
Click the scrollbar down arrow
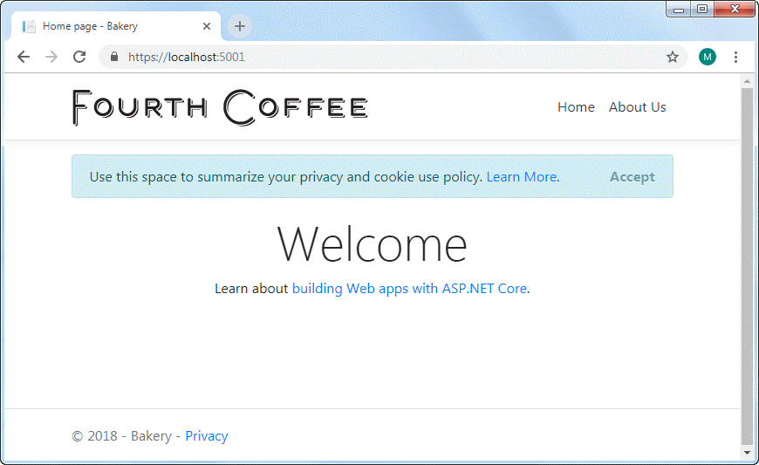pyautogui.click(x=747, y=453)
